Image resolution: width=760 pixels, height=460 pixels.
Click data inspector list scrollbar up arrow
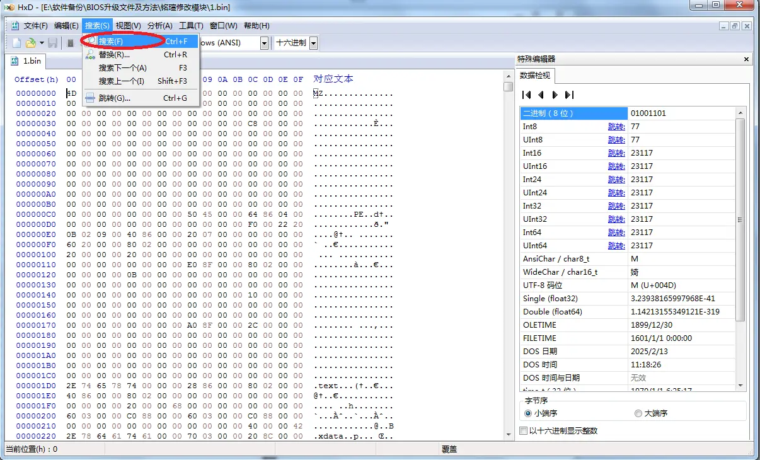click(741, 113)
